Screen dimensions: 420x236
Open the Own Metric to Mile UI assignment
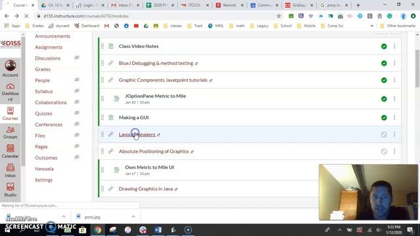pyautogui.click(x=150, y=167)
